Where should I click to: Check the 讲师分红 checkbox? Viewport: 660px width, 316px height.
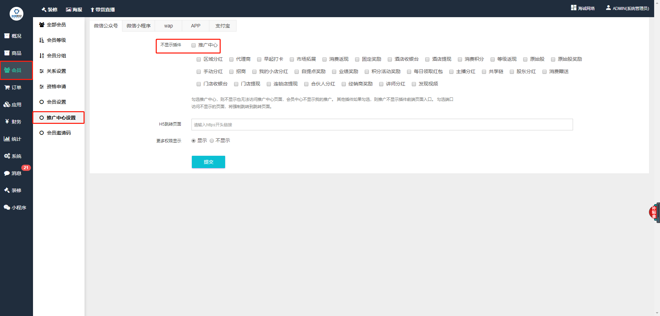[x=381, y=84]
